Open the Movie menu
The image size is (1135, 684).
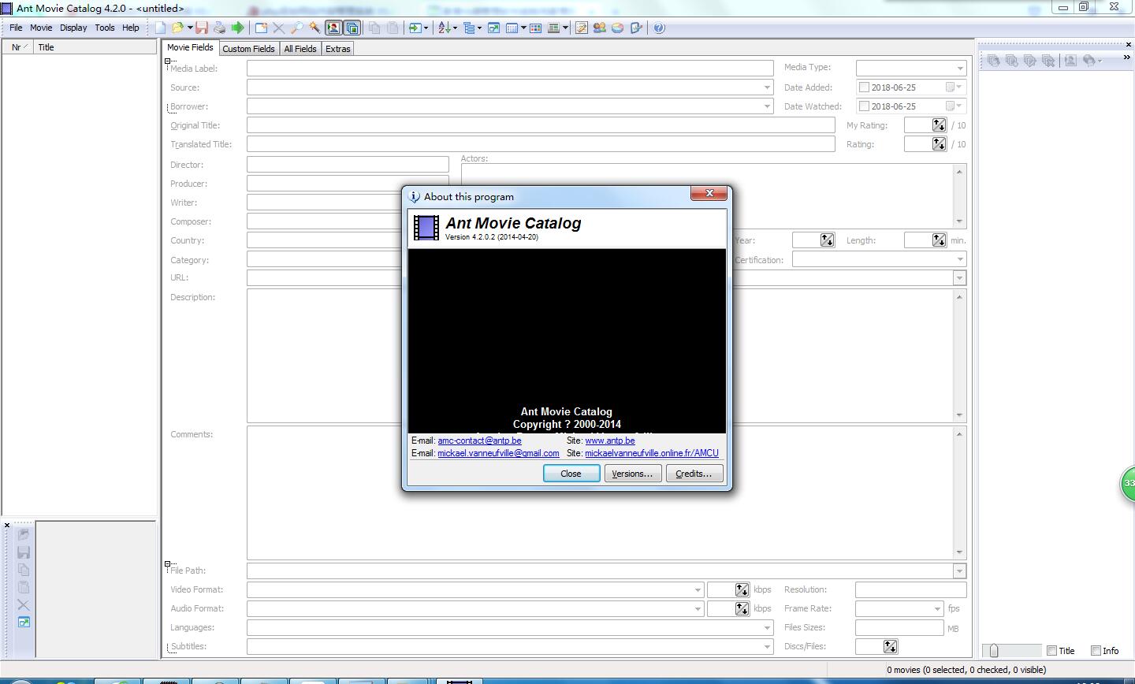[x=41, y=28]
